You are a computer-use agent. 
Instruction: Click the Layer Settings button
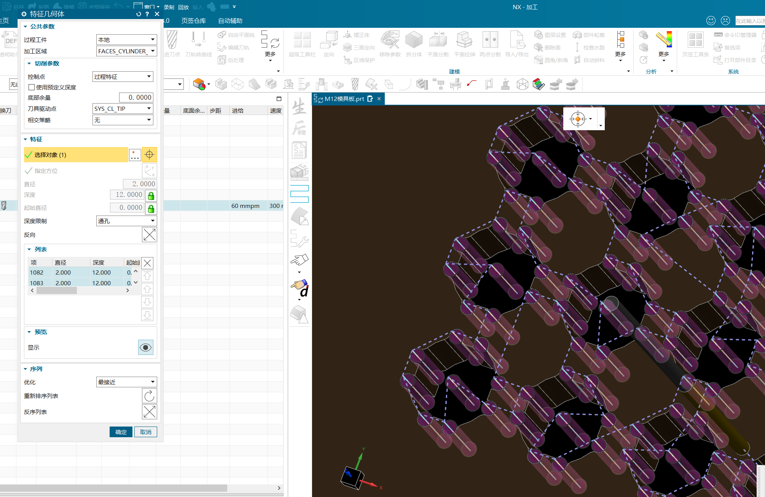550,35
